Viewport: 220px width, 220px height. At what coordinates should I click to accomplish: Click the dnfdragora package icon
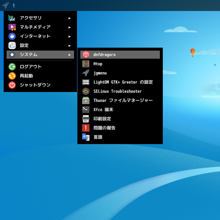pyautogui.click(x=85, y=55)
